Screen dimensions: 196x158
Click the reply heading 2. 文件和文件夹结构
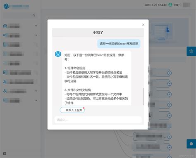tap(78, 90)
